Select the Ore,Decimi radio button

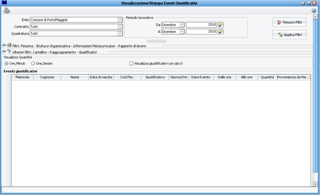point(33,63)
